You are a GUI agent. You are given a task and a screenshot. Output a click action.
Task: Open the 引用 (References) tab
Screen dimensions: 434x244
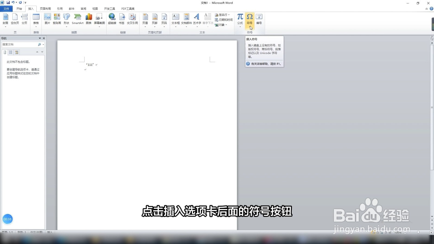[60, 9]
